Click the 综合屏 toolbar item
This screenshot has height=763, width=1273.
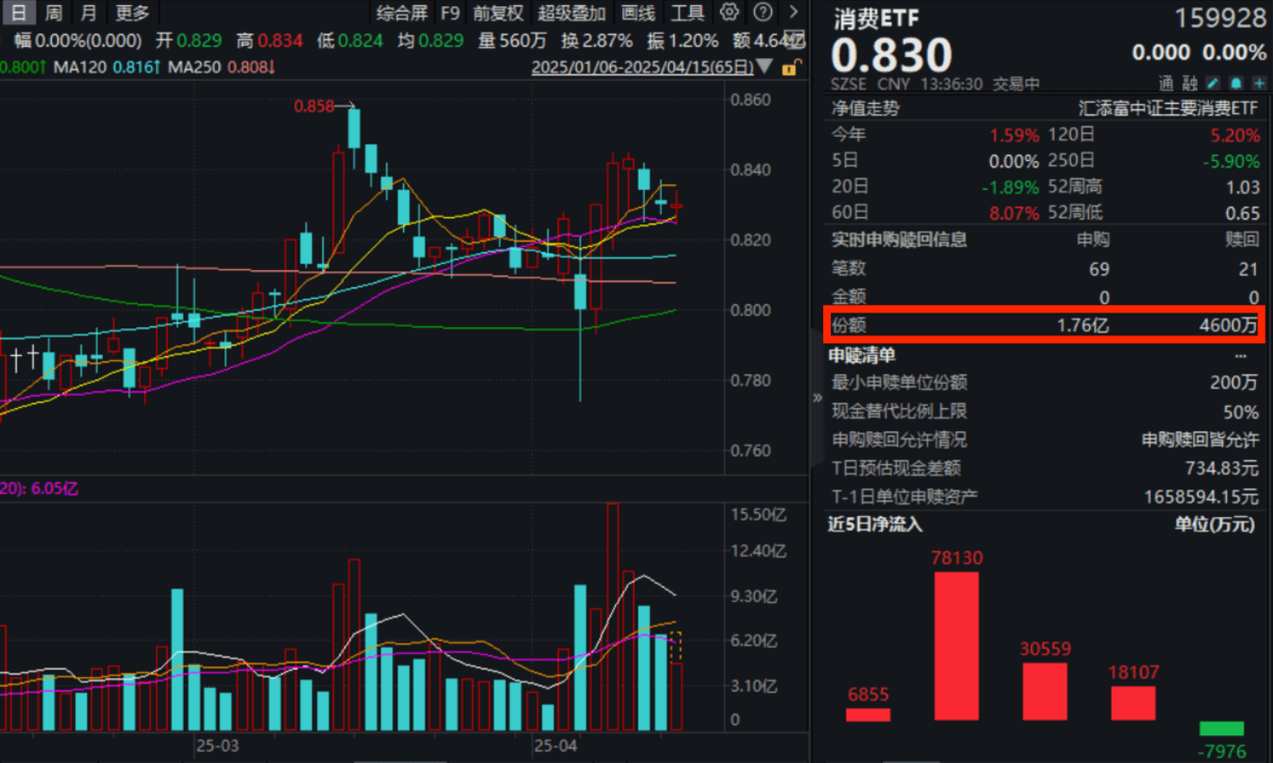[401, 13]
